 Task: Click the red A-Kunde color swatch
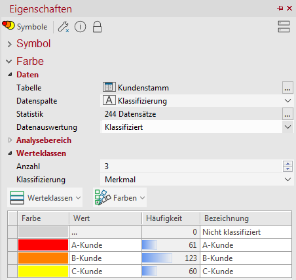[x=43, y=245]
